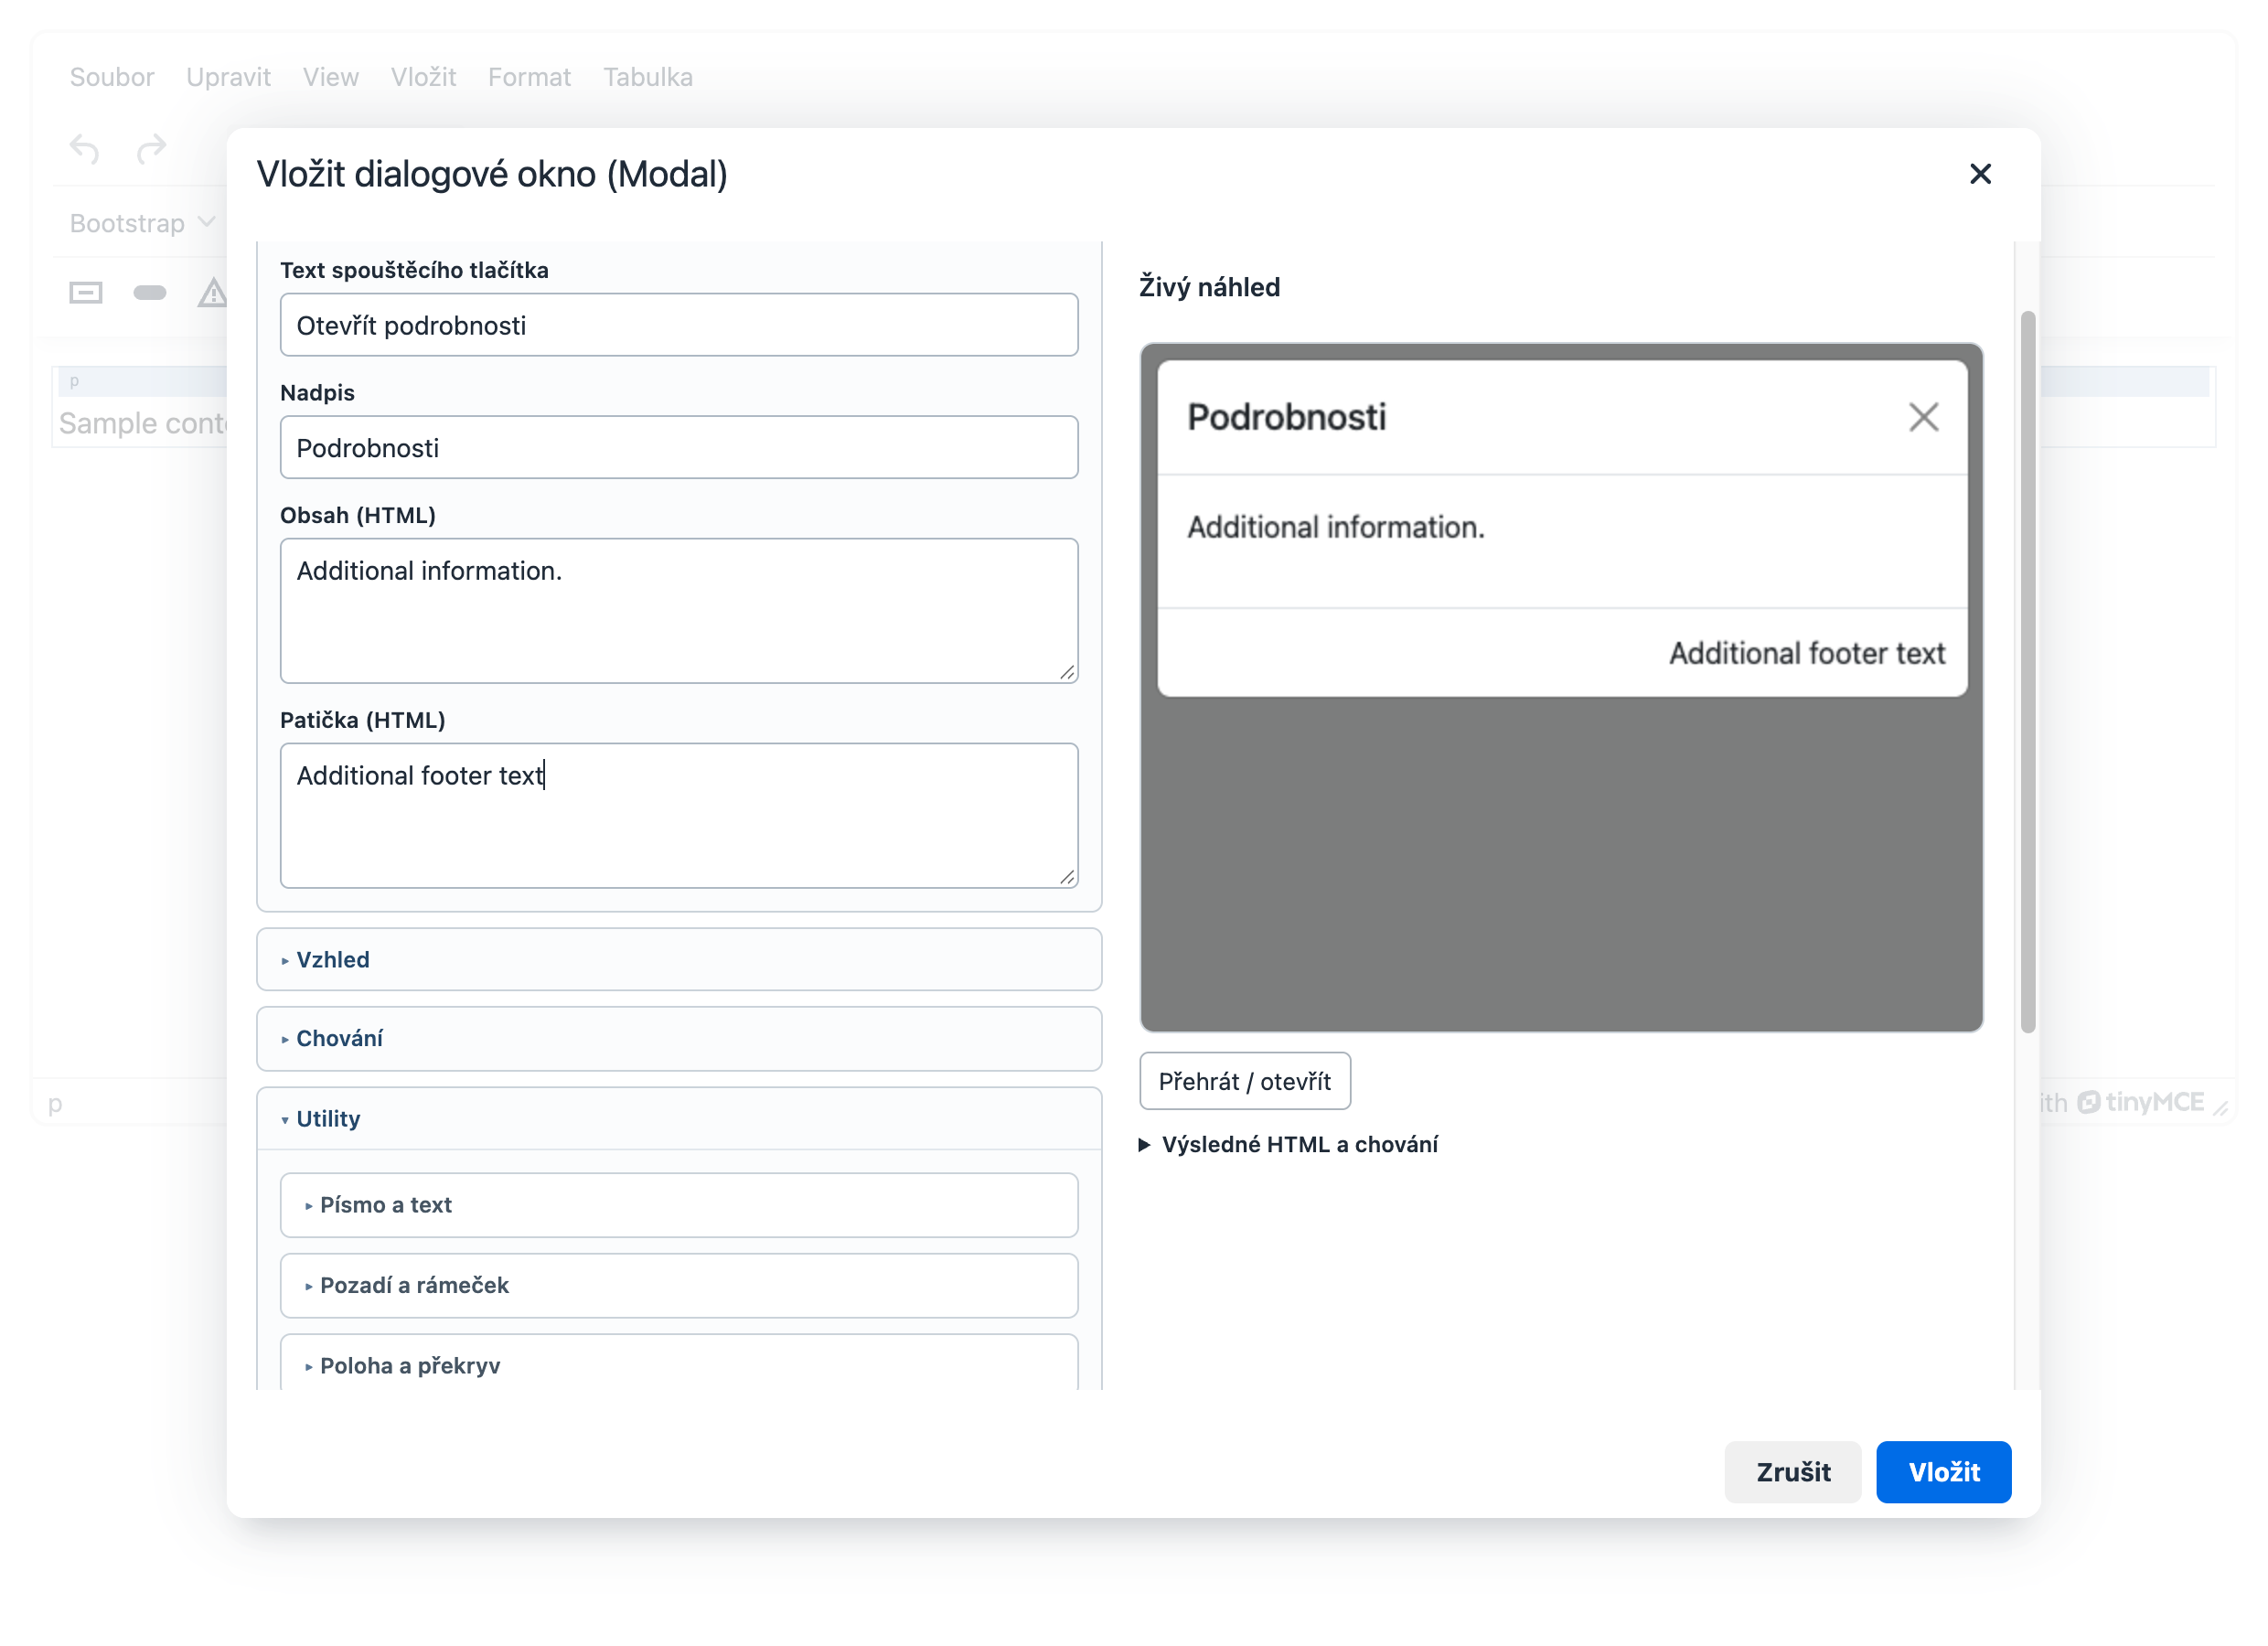Click the Obsah textarea resize handle
This screenshot has width=2268, height=1646.
pos(1067,673)
